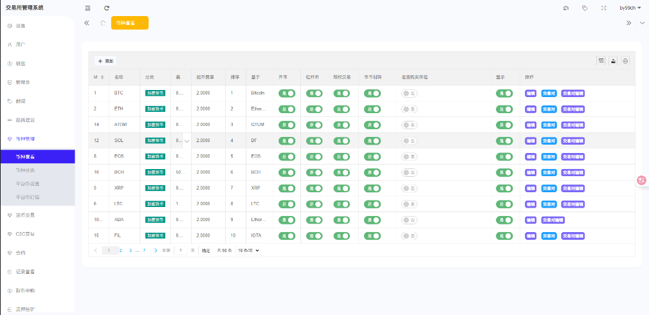Click 编辑 button in BTC row
The width and height of the screenshot is (649, 315).
(x=530, y=94)
